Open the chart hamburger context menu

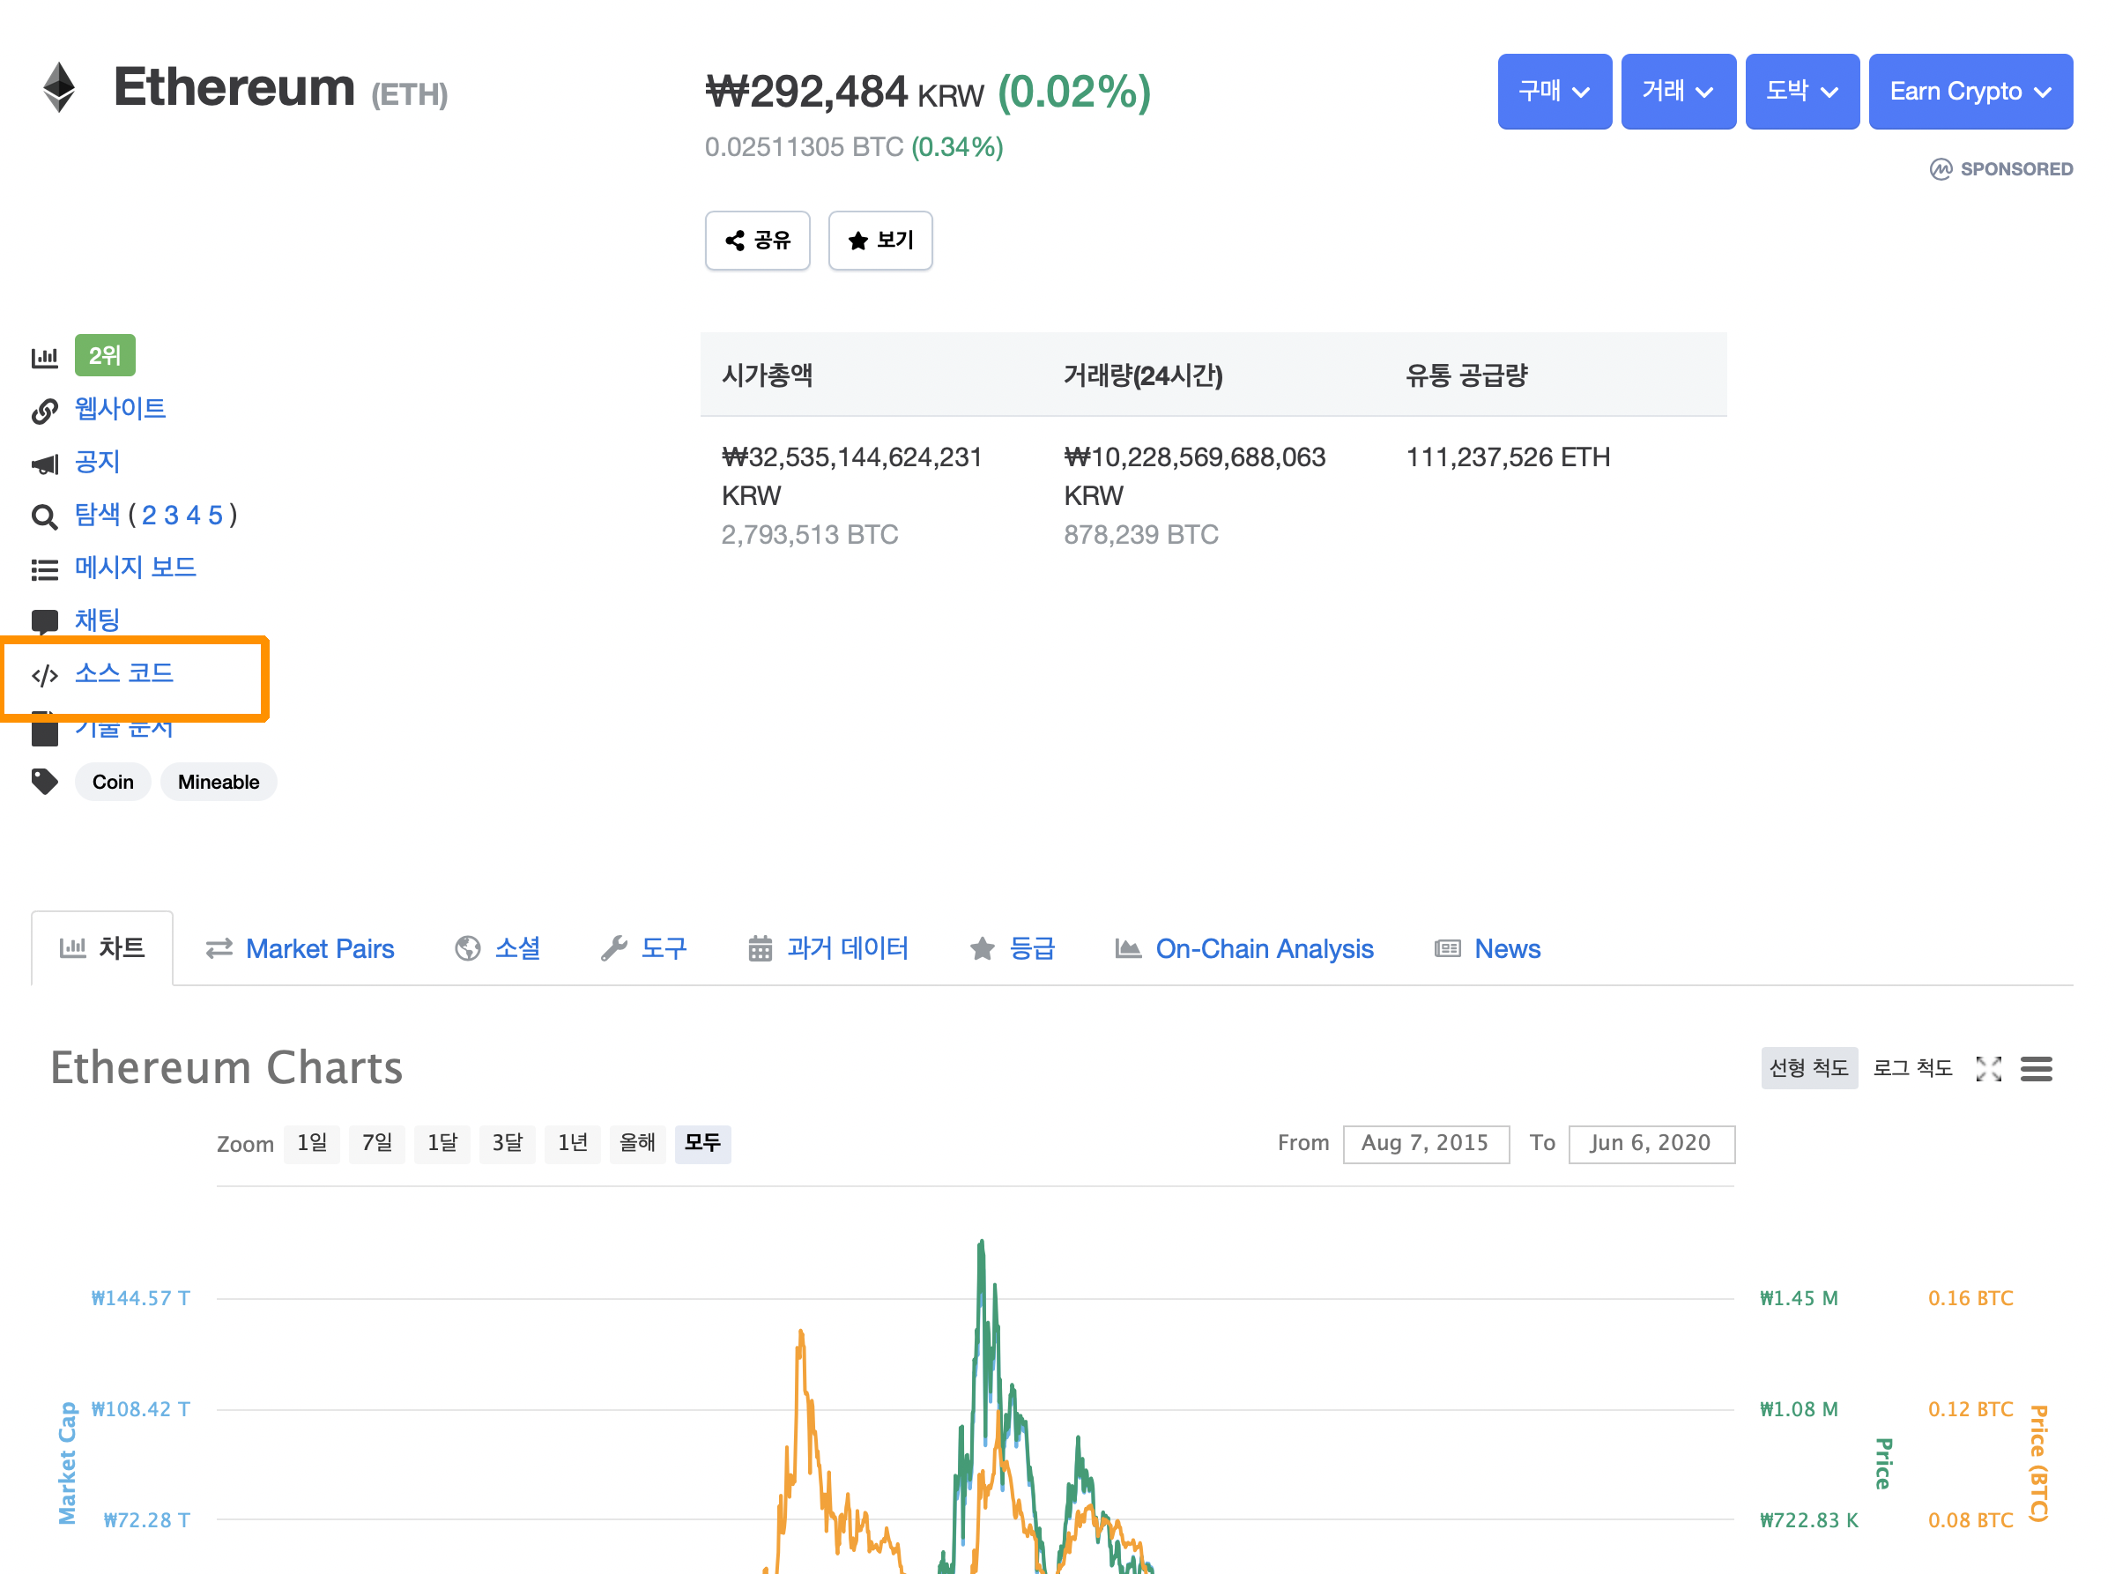click(x=2036, y=1069)
